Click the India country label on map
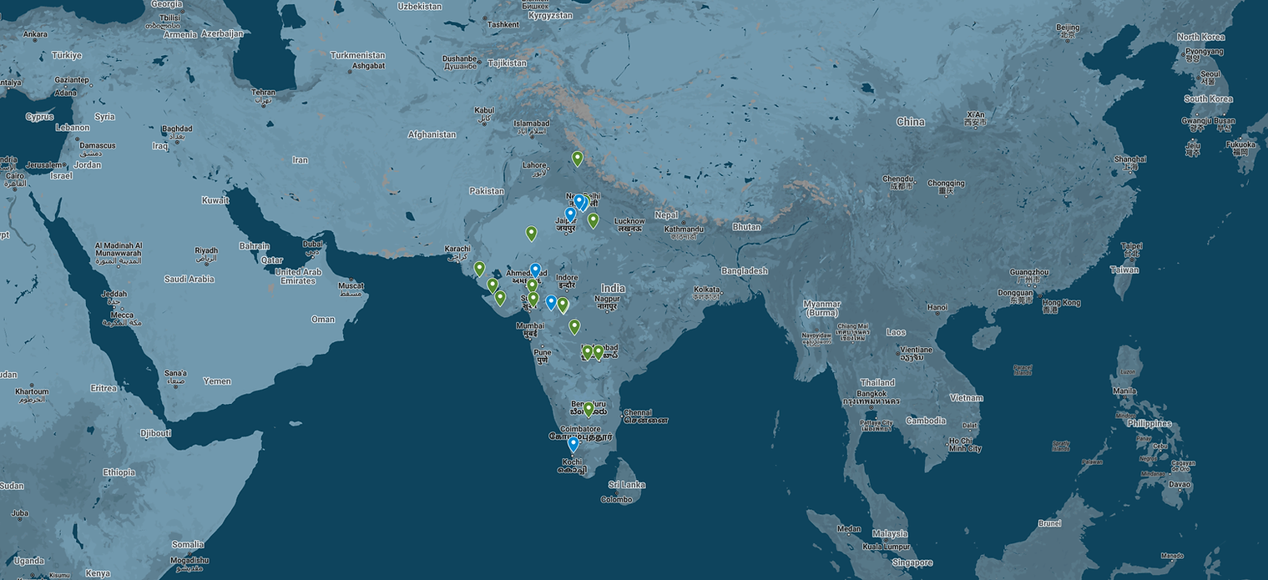 [x=612, y=289]
